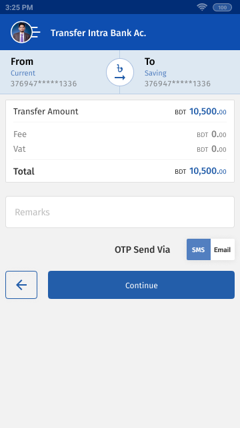
Task: Click the Continue button
Action: [x=141, y=285]
